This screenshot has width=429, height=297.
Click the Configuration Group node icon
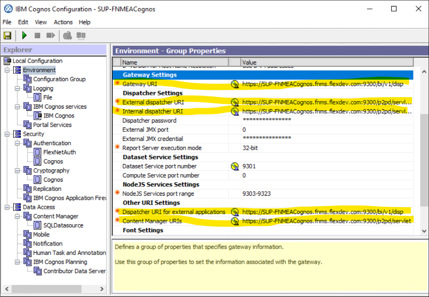point(27,79)
